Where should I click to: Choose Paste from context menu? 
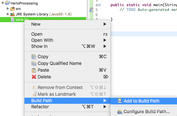tap(67, 70)
